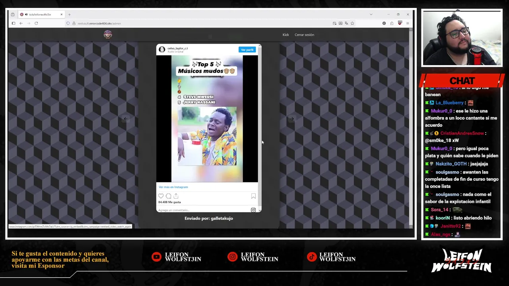Click the page's right vertical scrollbar
Image resolution: width=509 pixels, height=286 pixels.
click(x=411, y=127)
